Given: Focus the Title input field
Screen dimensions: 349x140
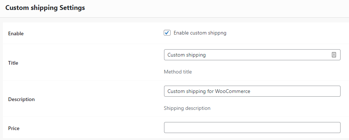Looking at the screenshot, I should point(252,55).
